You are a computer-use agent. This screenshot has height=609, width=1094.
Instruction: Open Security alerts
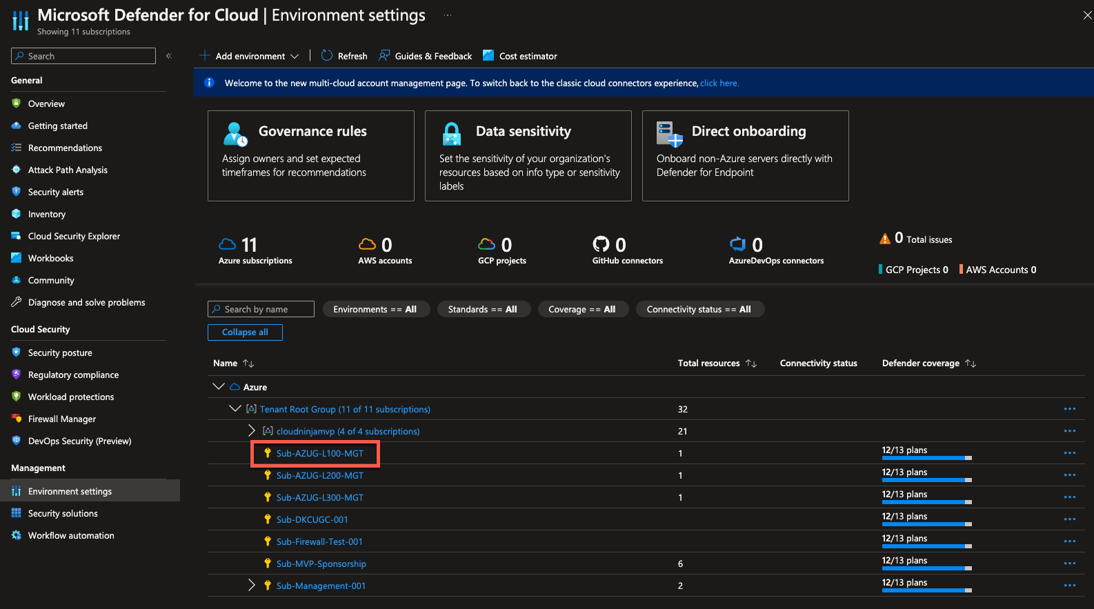click(55, 192)
